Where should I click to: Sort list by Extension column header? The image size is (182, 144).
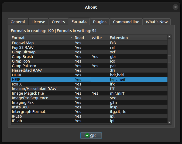point(138,38)
